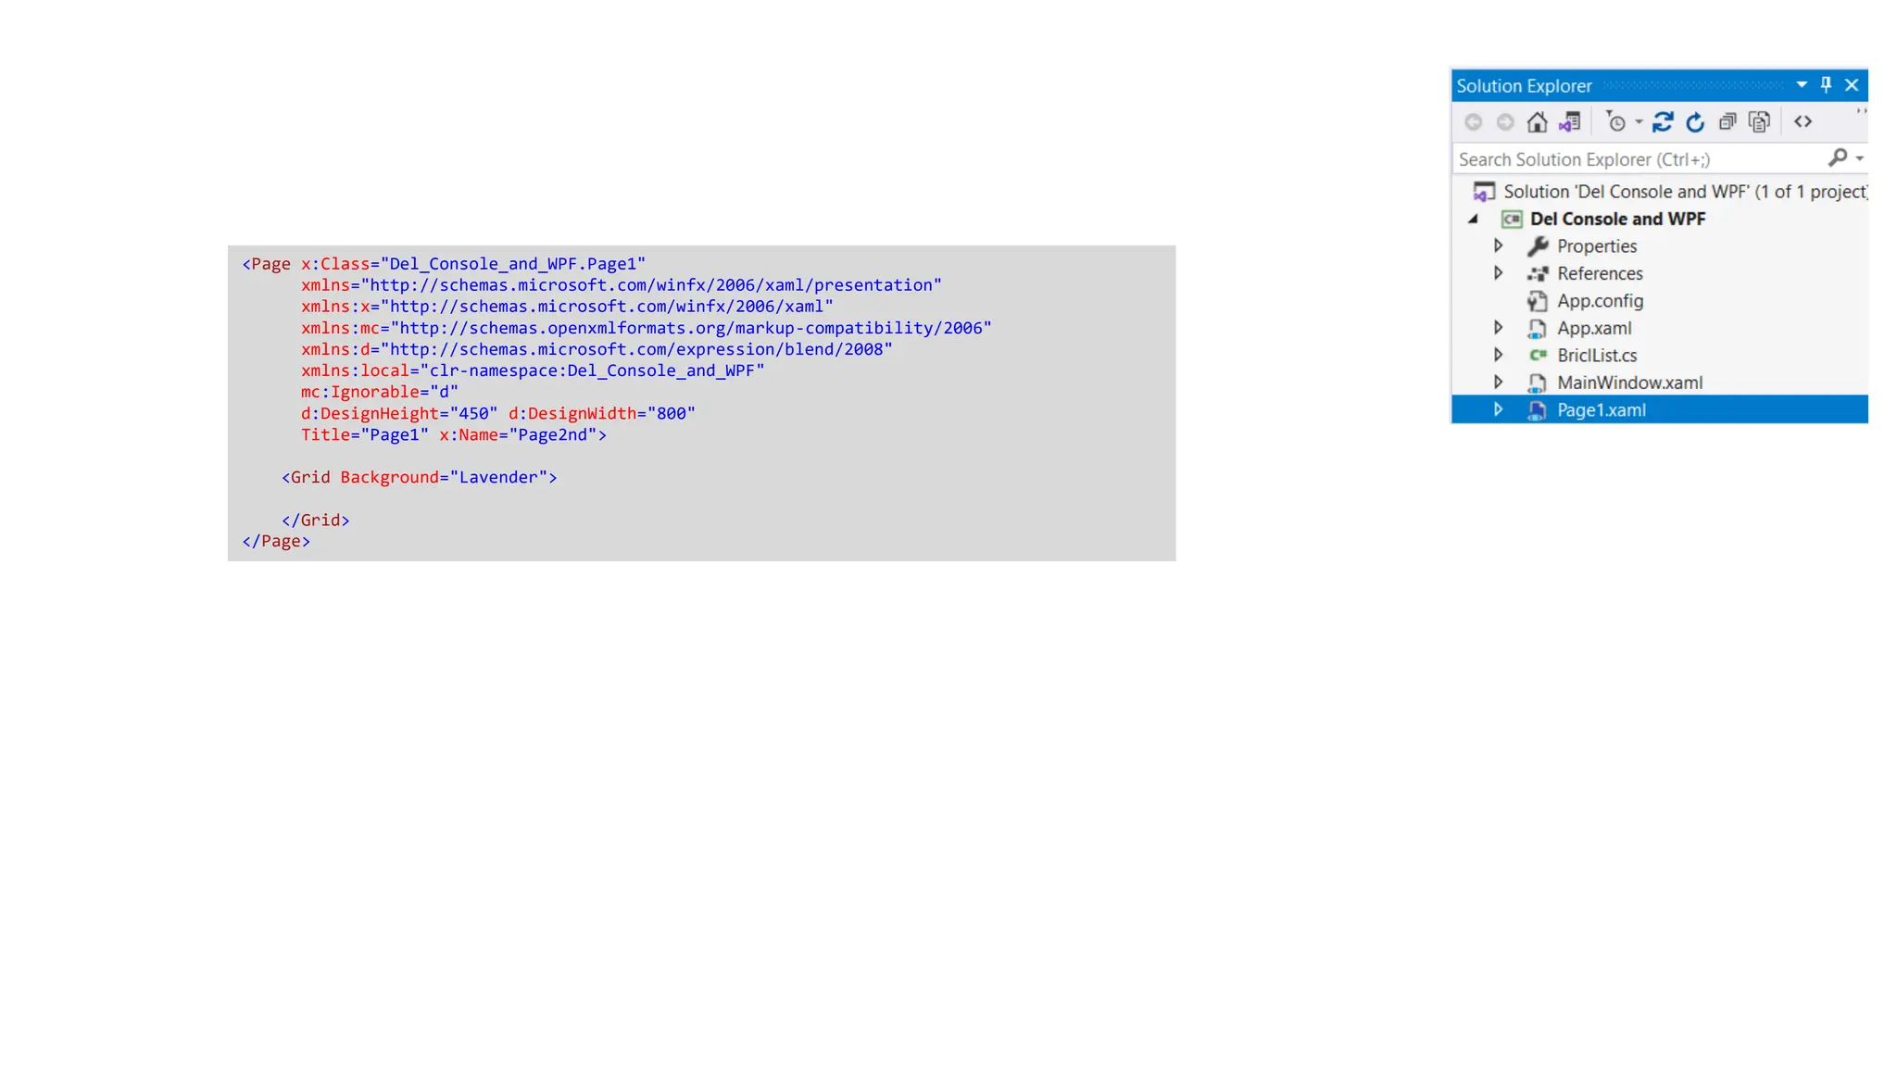Expand the MainWindow.xaml node
Viewport: 1897px width, 1067px height.
pos(1498,383)
